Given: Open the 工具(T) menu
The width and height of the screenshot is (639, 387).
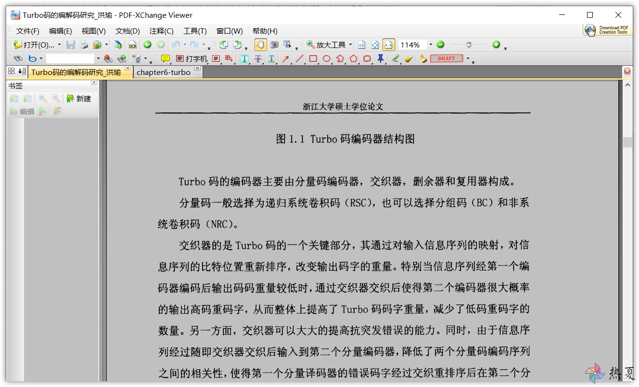Looking at the screenshot, I should tap(195, 31).
